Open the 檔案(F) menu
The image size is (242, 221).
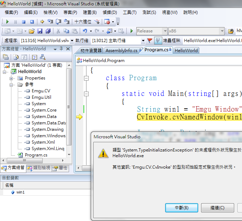point(11,12)
